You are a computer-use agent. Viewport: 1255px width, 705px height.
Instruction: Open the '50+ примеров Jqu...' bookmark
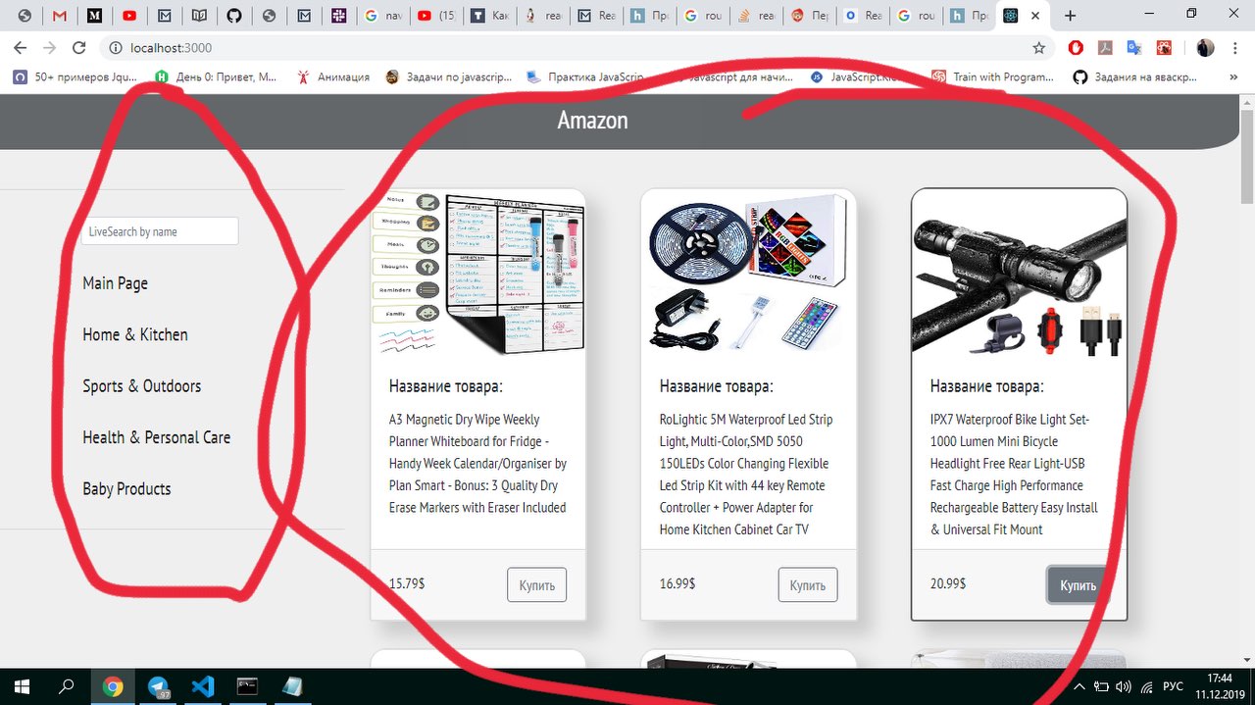pyautogui.click(x=75, y=76)
